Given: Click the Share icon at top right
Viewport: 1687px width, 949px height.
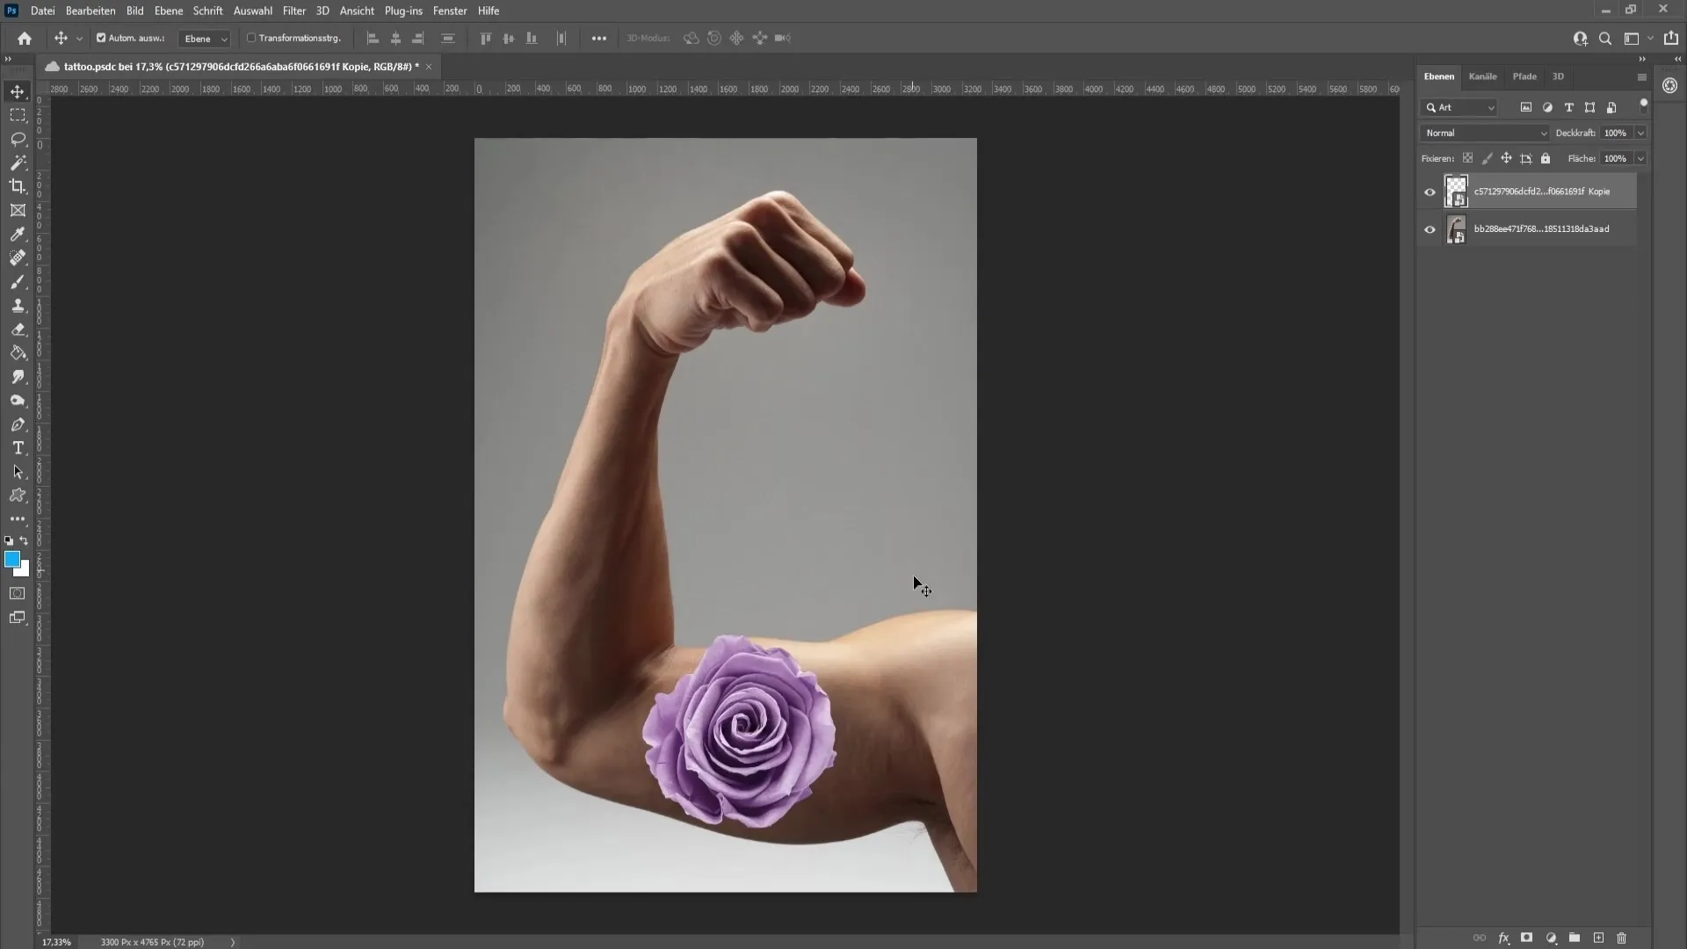Looking at the screenshot, I should tap(1671, 39).
